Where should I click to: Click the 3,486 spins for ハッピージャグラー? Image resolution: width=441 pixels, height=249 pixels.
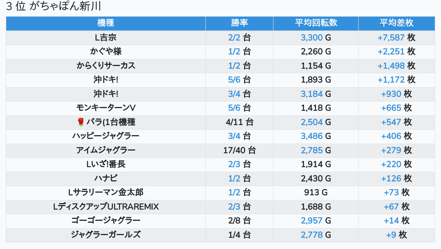[311, 136]
